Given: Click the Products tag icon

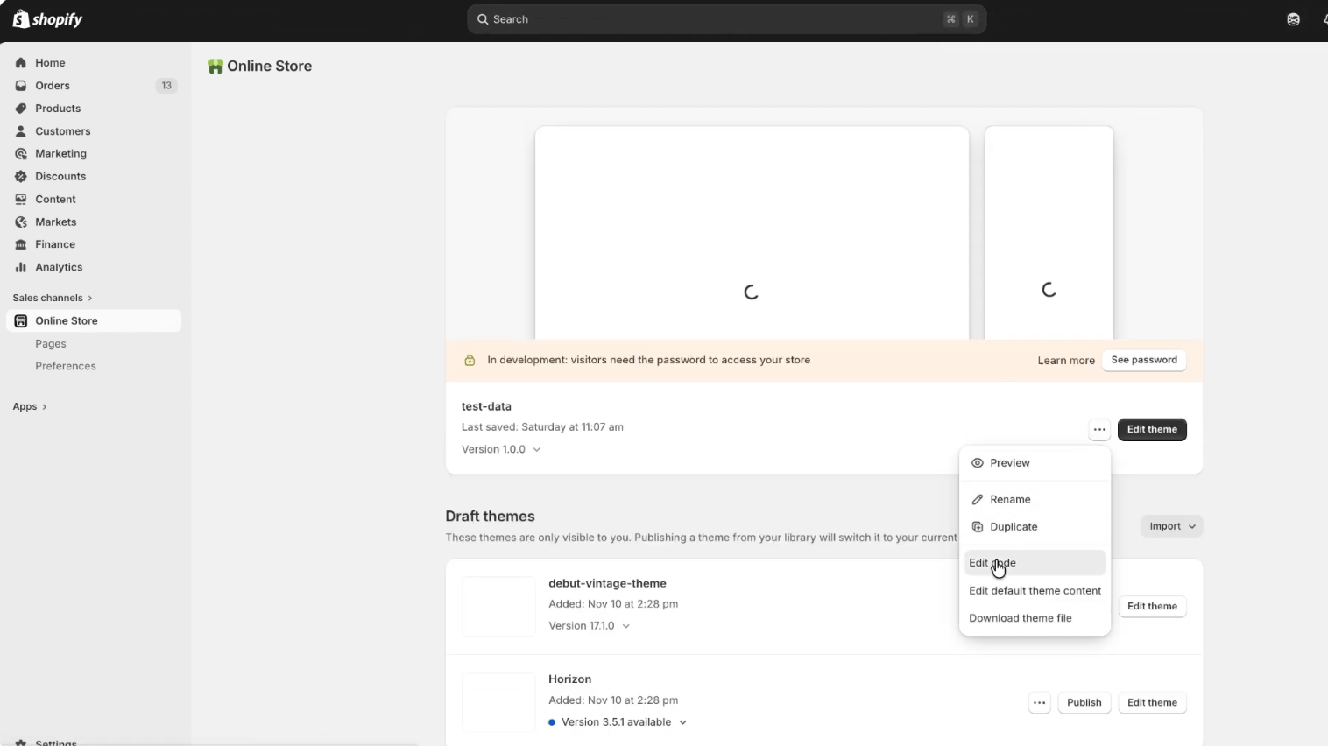Looking at the screenshot, I should pos(21,109).
